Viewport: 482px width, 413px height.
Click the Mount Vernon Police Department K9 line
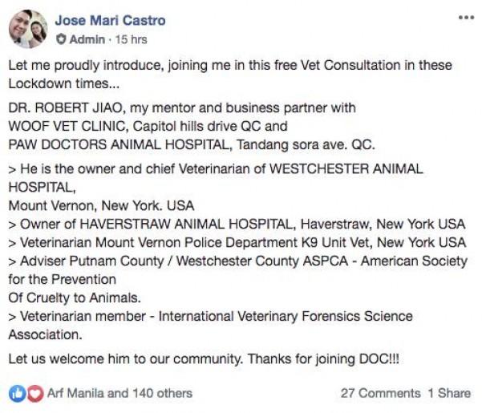[237, 241]
